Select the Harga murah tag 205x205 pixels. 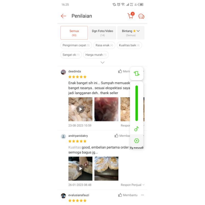tap(96, 55)
